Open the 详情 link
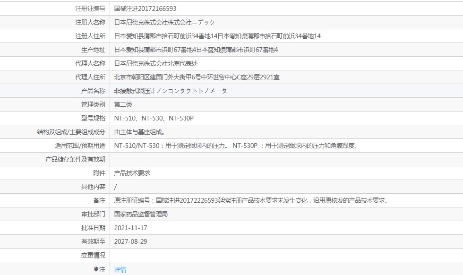 point(120,270)
